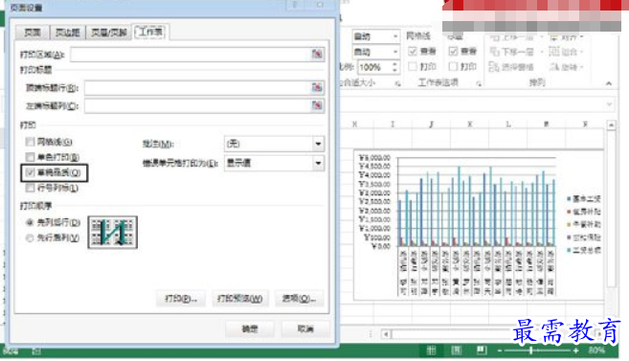Uncheck the 草稿品质(Q) checkbox
Screen dimensions: 629x361
tap(30, 172)
